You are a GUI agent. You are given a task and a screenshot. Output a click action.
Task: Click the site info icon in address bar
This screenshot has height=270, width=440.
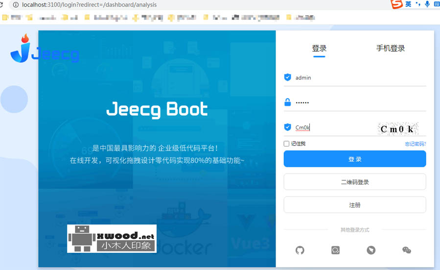(x=16, y=5)
